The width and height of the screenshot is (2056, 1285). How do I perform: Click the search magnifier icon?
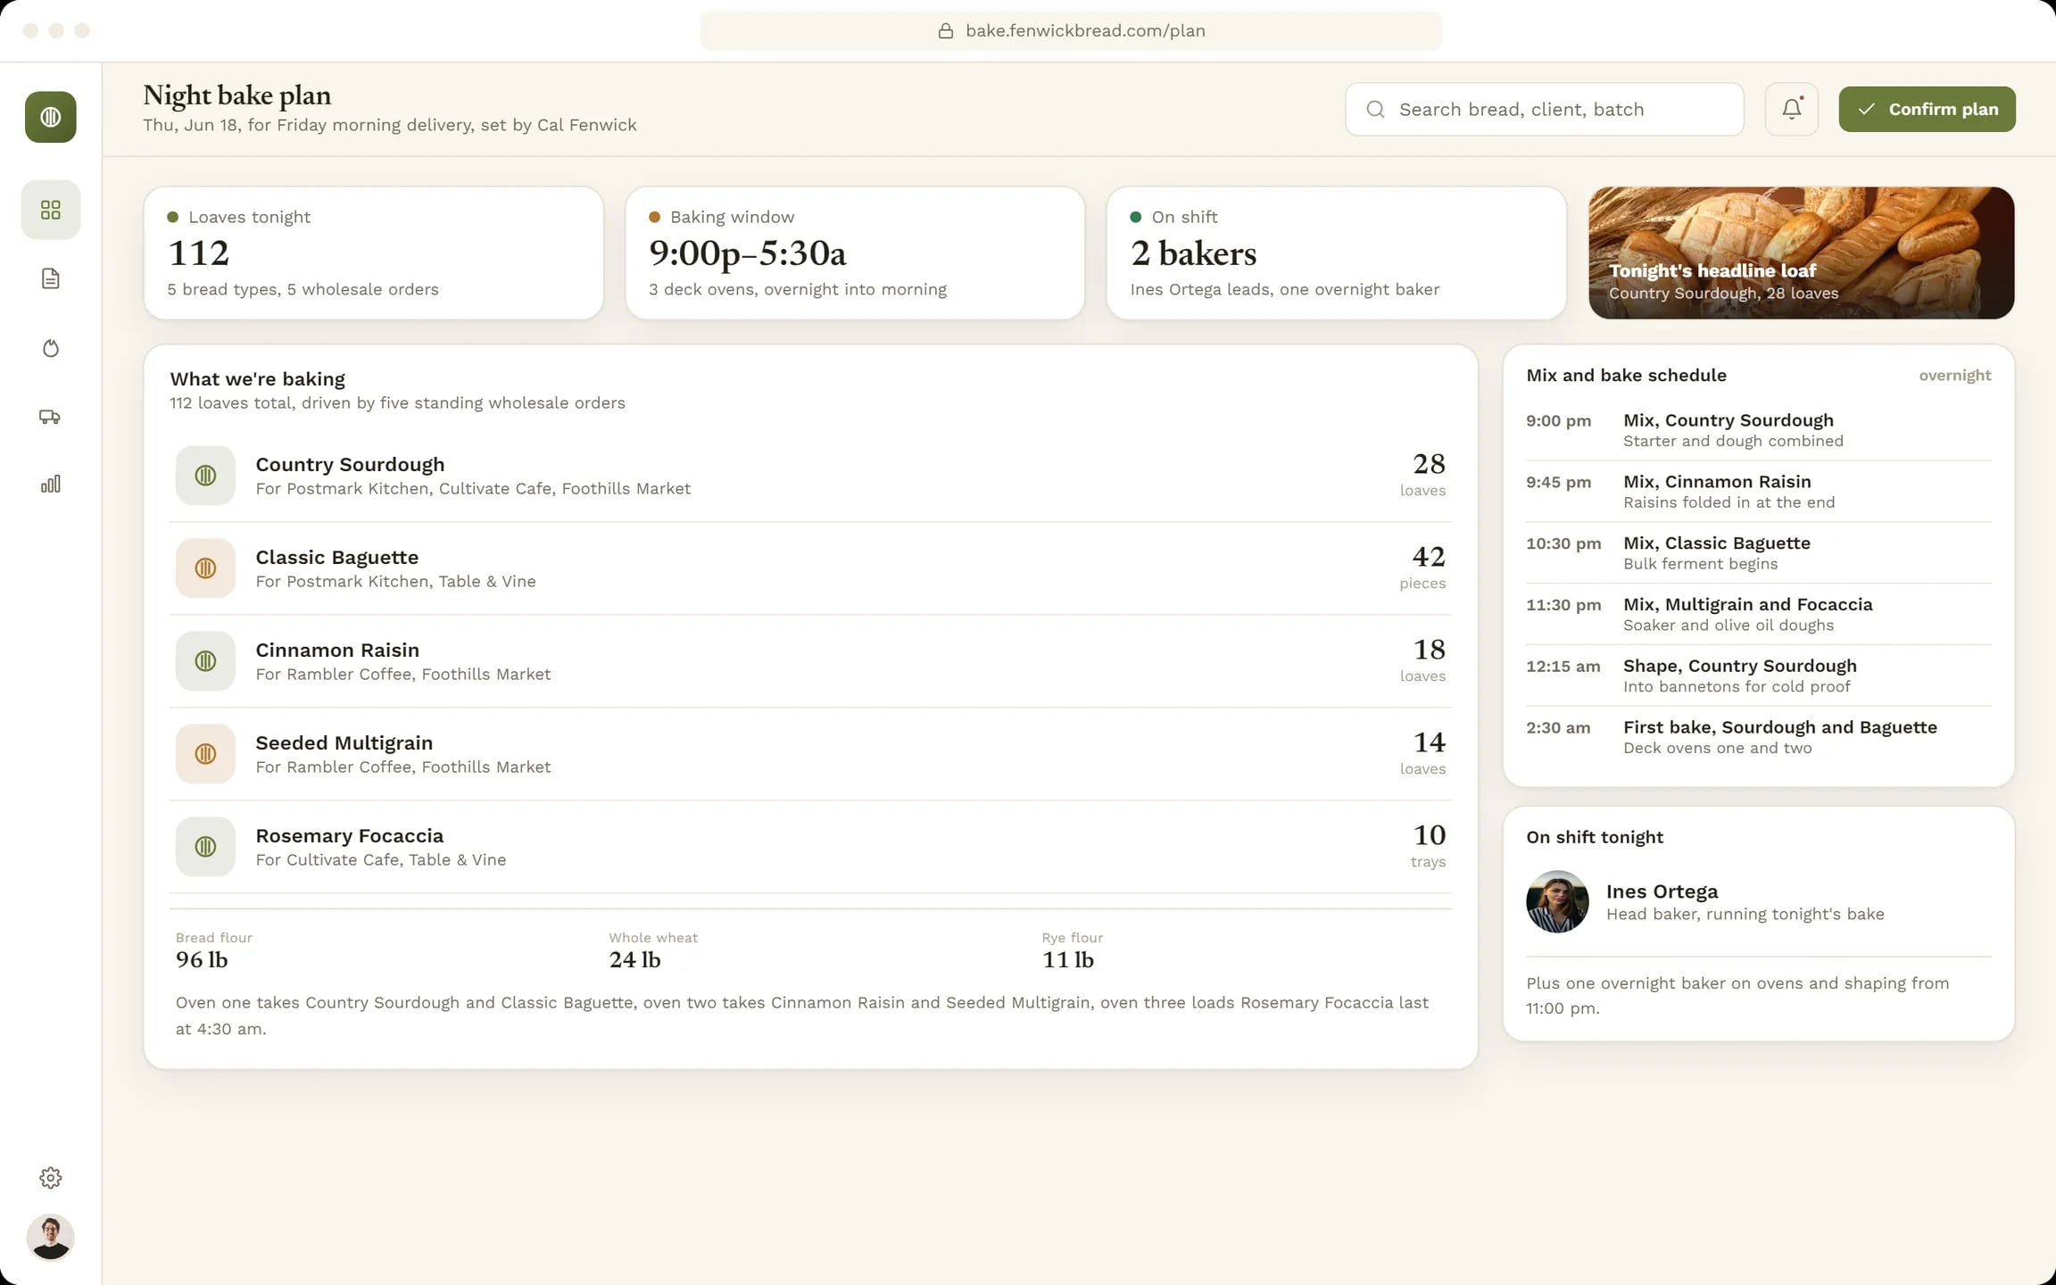[1376, 109]
